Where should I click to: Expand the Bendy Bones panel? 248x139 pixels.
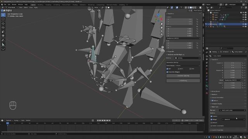(215, 92)
